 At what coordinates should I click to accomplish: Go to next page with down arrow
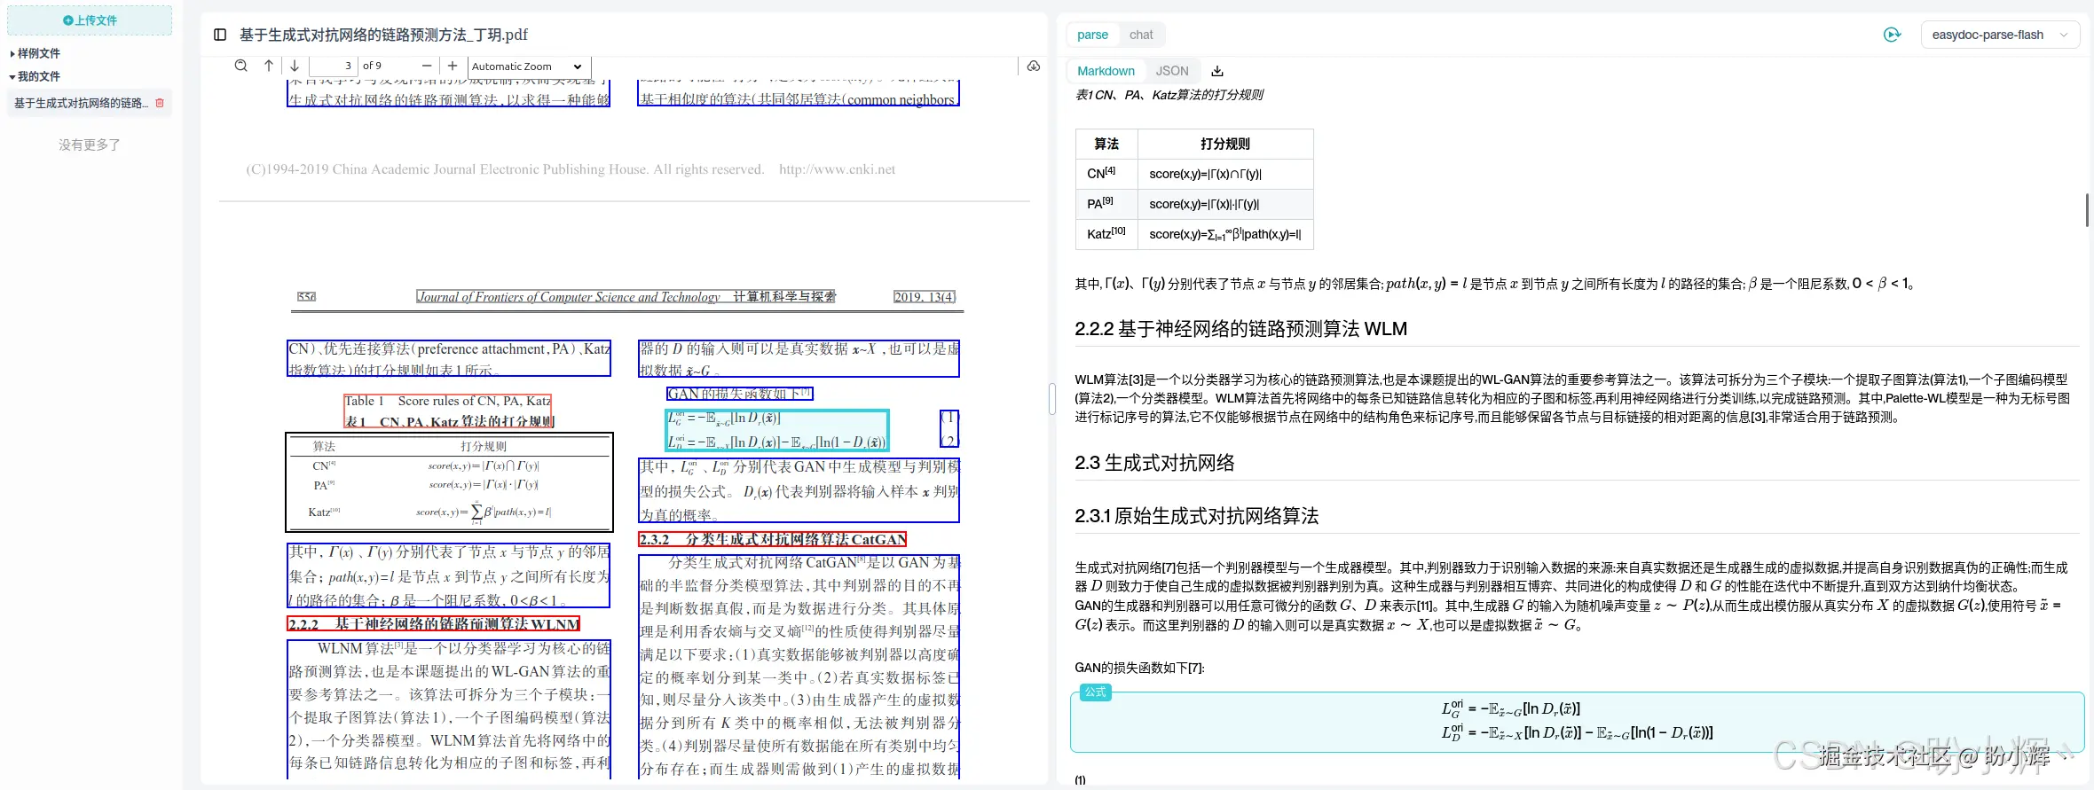pos(295,66)
